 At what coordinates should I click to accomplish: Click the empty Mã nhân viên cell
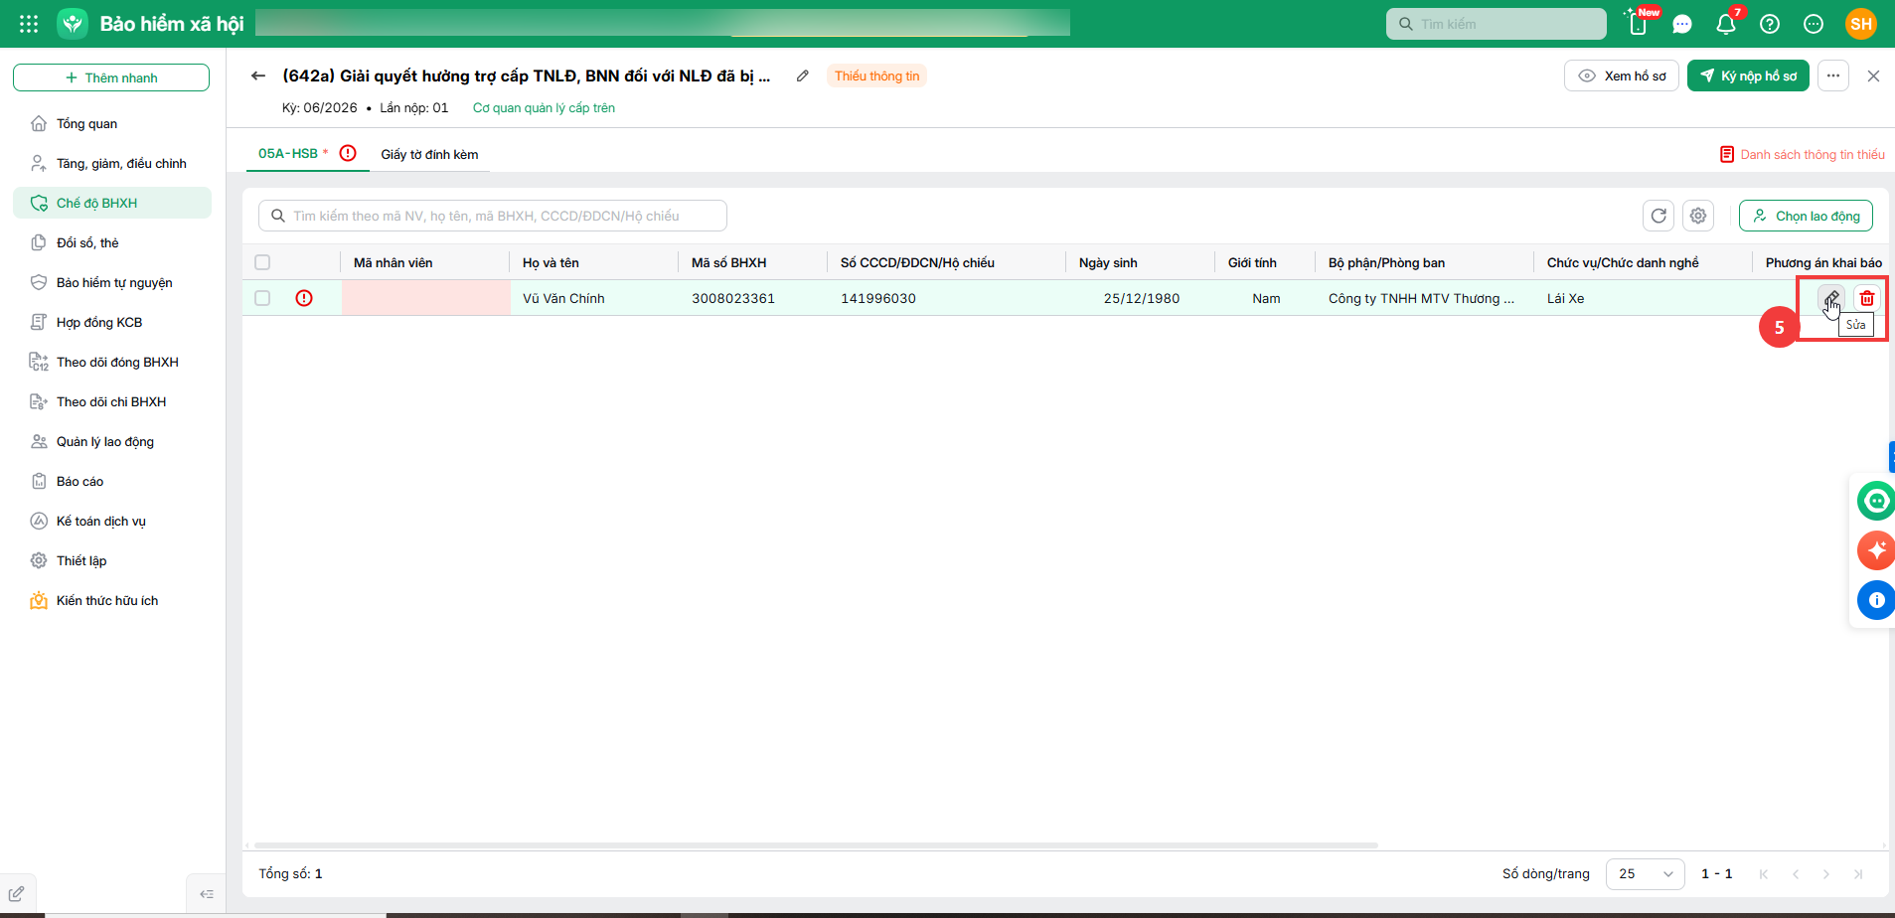point(426,298)
